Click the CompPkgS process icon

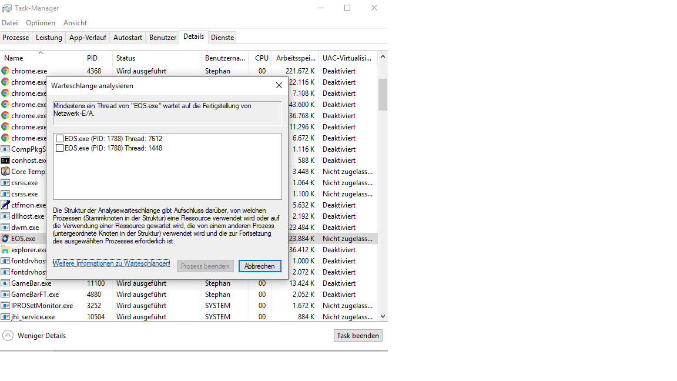5,149
